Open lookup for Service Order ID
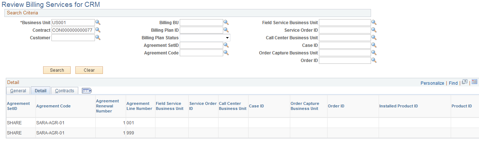The image size is (479, 142). 374,30
